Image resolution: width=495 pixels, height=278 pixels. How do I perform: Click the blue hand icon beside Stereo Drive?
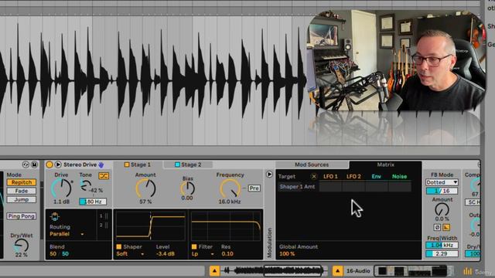click(101, 164)
